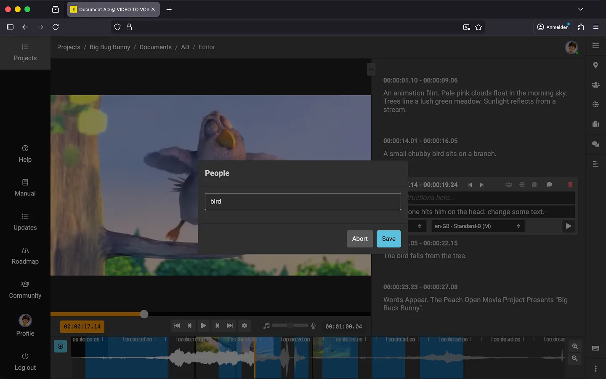Click the Save button in People dialog
Screen dimensions: 606x379
(388, 239)
